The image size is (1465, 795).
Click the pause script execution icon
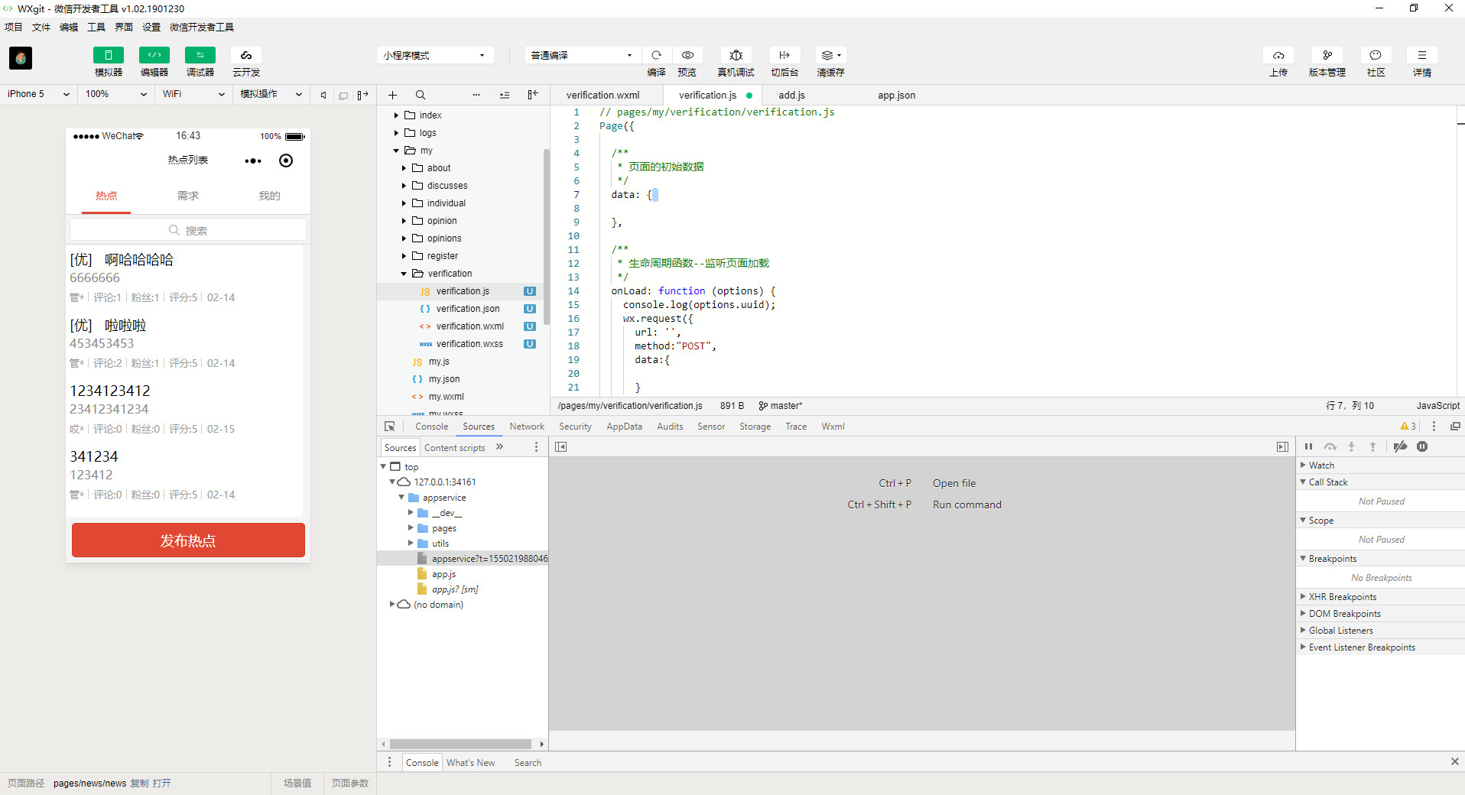[x=1308, y=447]
